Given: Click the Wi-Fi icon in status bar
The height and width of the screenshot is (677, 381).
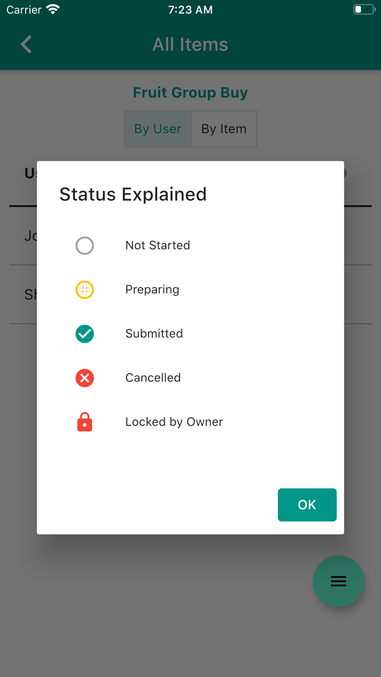Looking at the screenshot, I should pos(53,10).
